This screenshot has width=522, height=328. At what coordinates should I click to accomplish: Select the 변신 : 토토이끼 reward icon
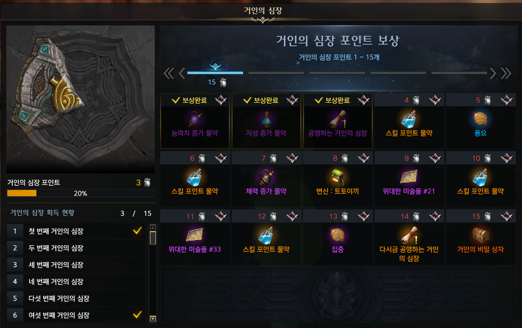(337, 177)
